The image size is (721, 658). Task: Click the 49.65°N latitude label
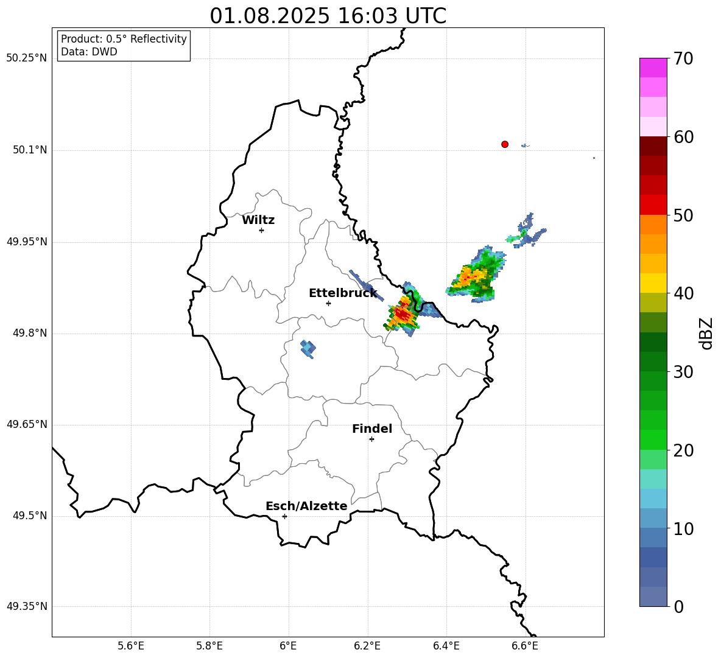pos(27,424)
